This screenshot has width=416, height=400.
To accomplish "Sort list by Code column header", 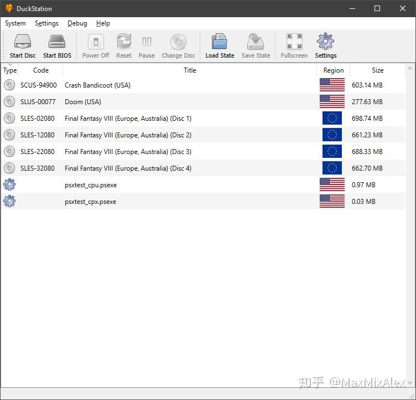I will [41, 70].
